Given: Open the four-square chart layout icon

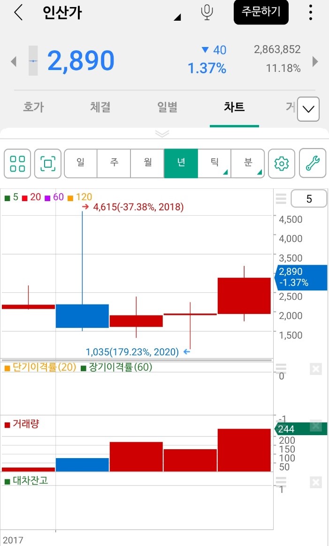Looking at the screenshot, I should [x=17, y=164].
